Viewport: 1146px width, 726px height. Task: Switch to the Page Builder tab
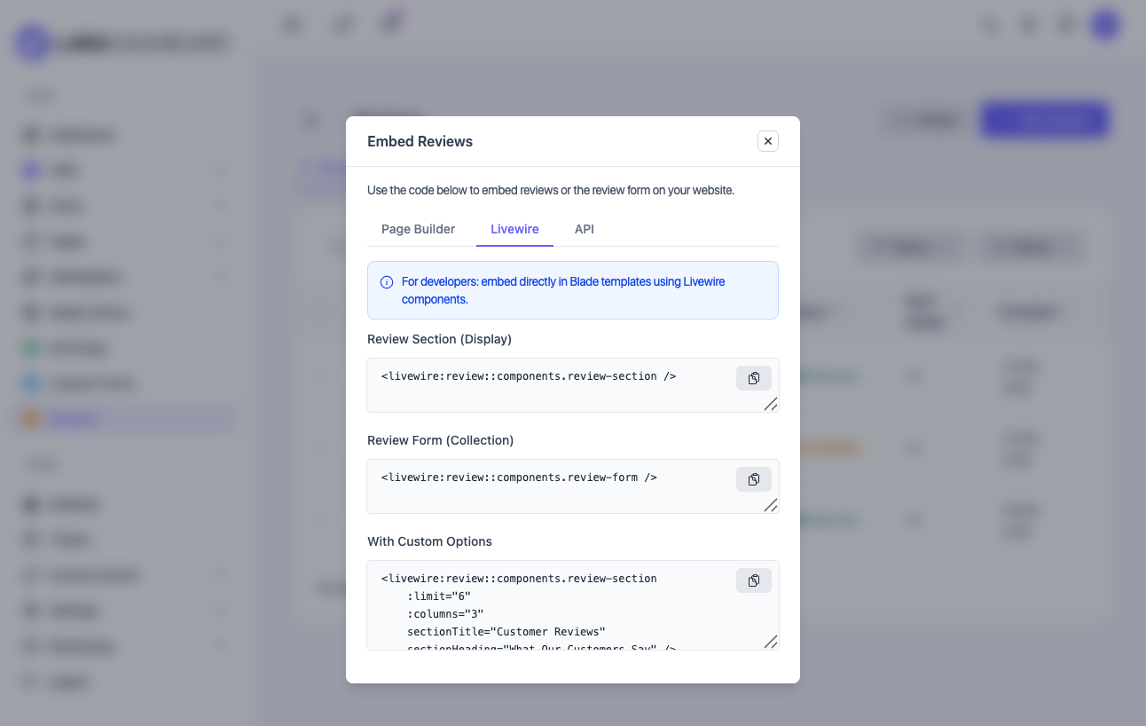click(417, 229)
